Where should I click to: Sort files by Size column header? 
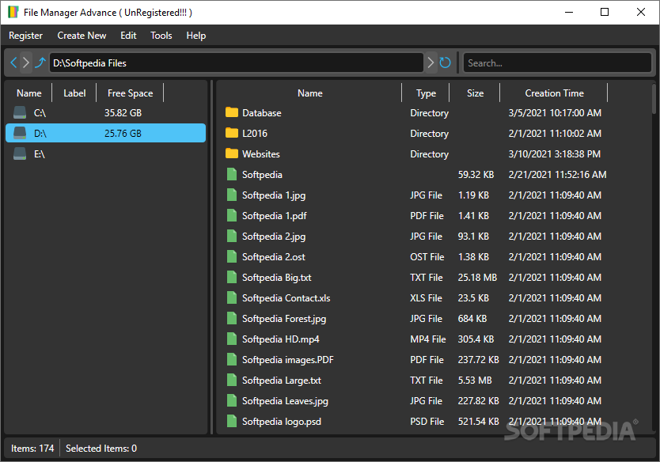coord(475,93)
